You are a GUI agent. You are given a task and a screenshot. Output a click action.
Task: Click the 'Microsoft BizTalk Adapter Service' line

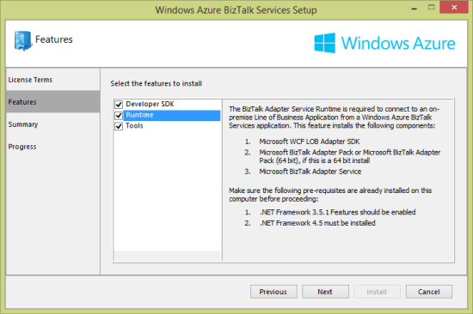click(x=310, y=172)
